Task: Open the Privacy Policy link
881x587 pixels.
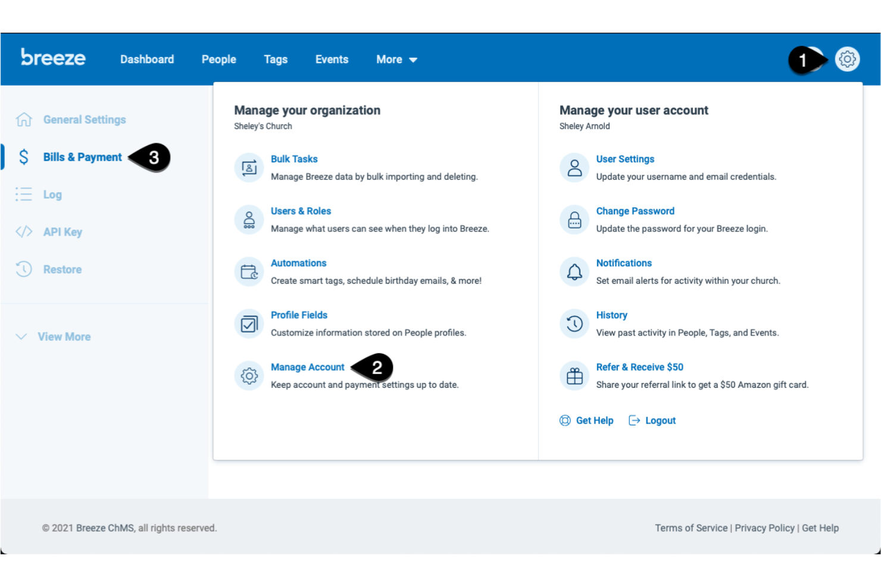Action: (764, 528)
